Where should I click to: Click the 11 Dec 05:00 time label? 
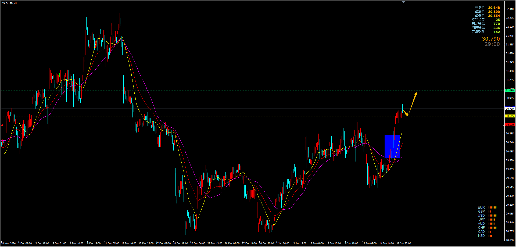point(112,244)
